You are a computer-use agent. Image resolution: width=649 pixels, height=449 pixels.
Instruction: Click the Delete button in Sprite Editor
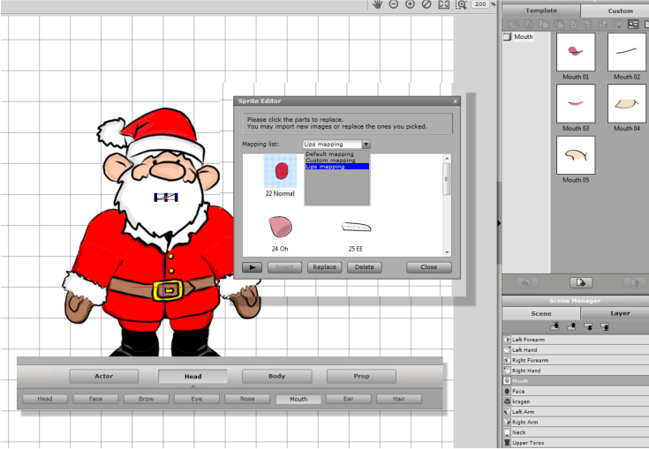pyautogui.click(x=364, y=266)
